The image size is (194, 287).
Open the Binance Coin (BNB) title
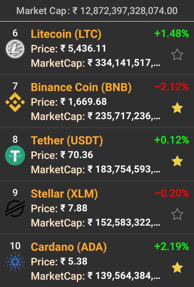[x=81, y=87]
